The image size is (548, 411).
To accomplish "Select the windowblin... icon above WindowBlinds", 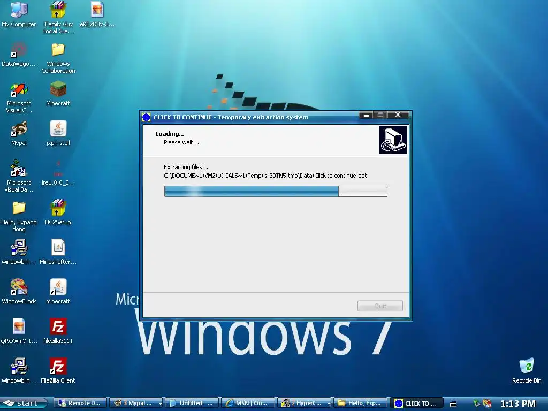I will point(19,247).
